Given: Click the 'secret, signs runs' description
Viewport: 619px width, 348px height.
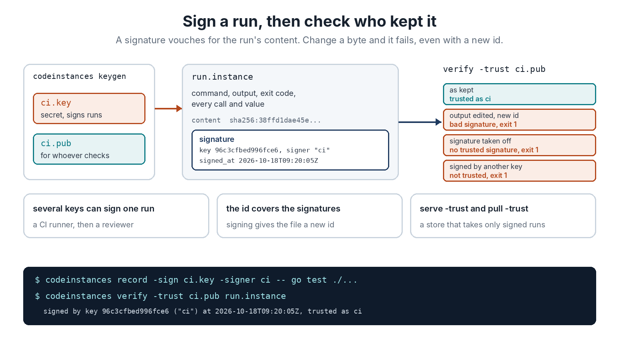Looking at the screenshot, I should click(x=71, y=115).
